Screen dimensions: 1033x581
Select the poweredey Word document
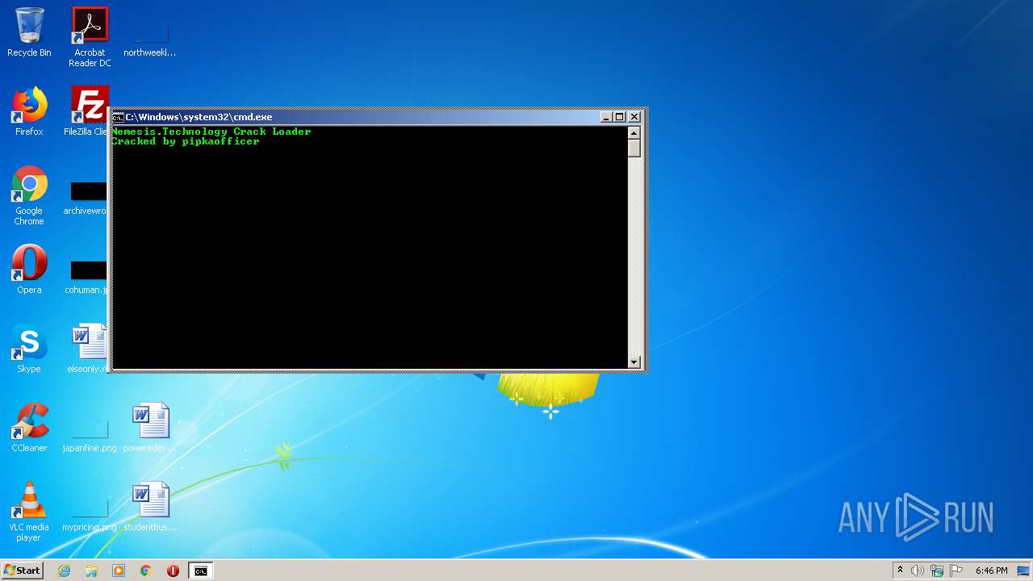(x=150, y=428)
